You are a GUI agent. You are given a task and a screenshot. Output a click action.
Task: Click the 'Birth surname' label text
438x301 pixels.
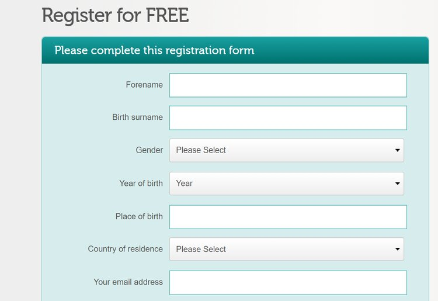pos(137,117)
